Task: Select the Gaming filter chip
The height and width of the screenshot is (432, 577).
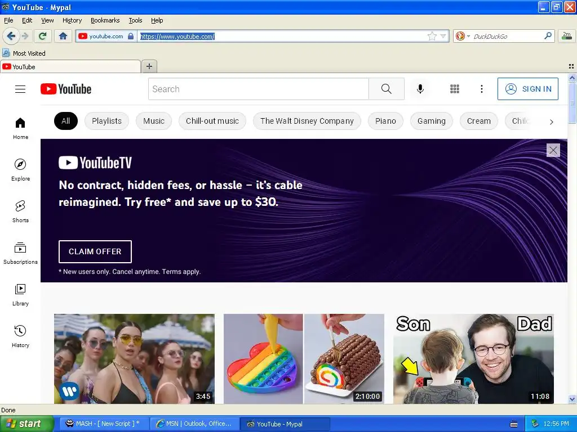Action: [x=431, y=121]
